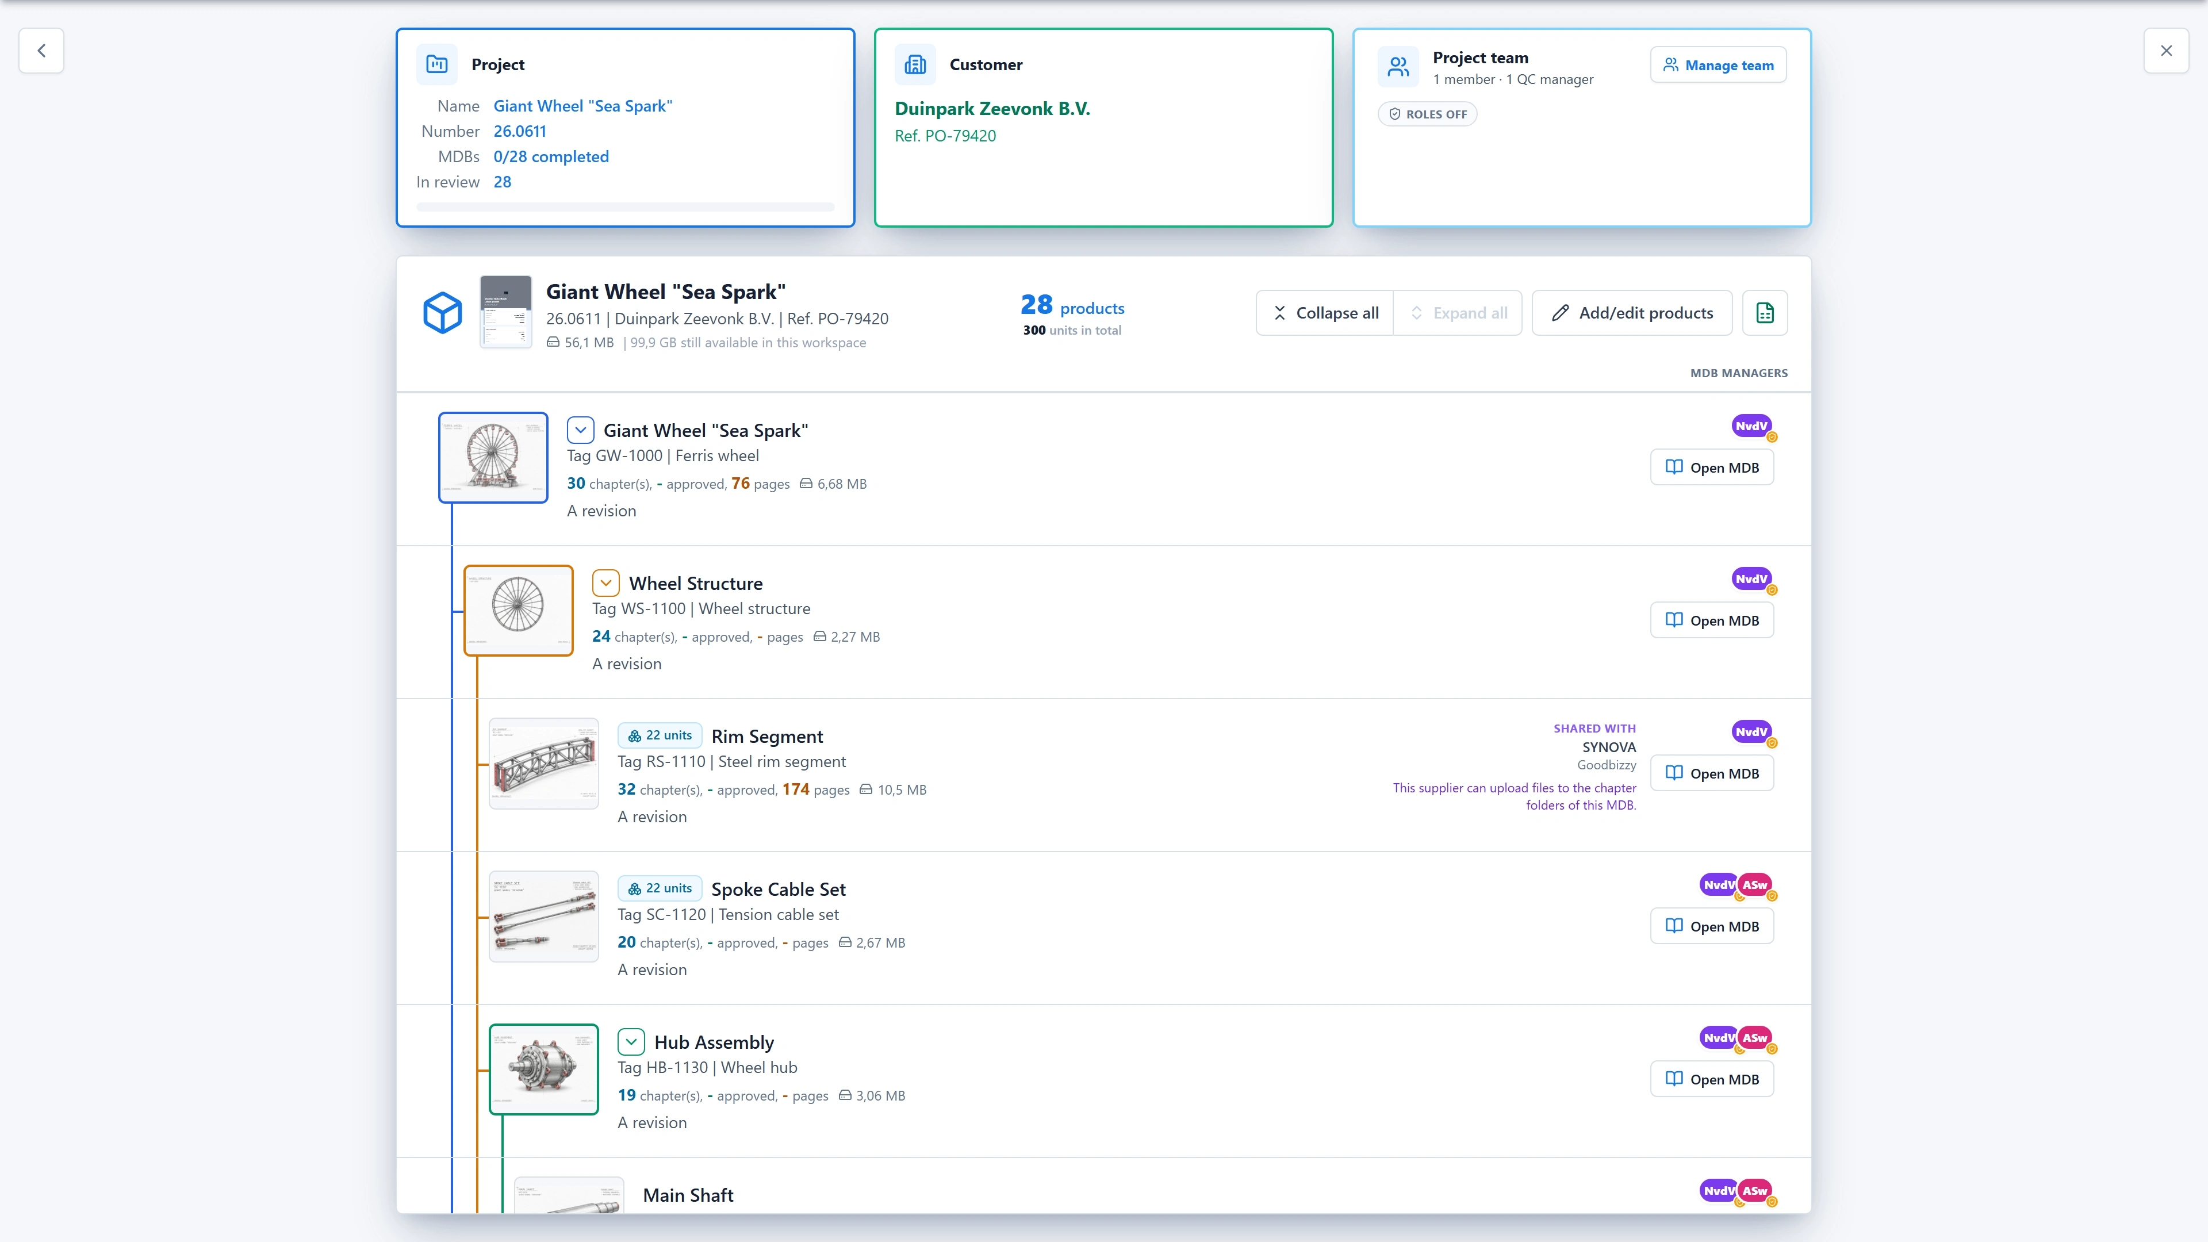Click NvdV avatar on Hub Assembly row
Screen dimensions: 2208x1242
coord(1718,1038)
